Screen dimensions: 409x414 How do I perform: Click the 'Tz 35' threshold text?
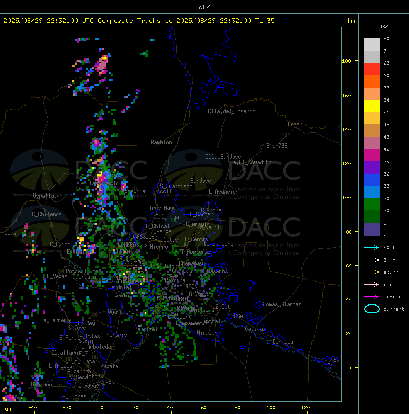(x=265, y=21)
